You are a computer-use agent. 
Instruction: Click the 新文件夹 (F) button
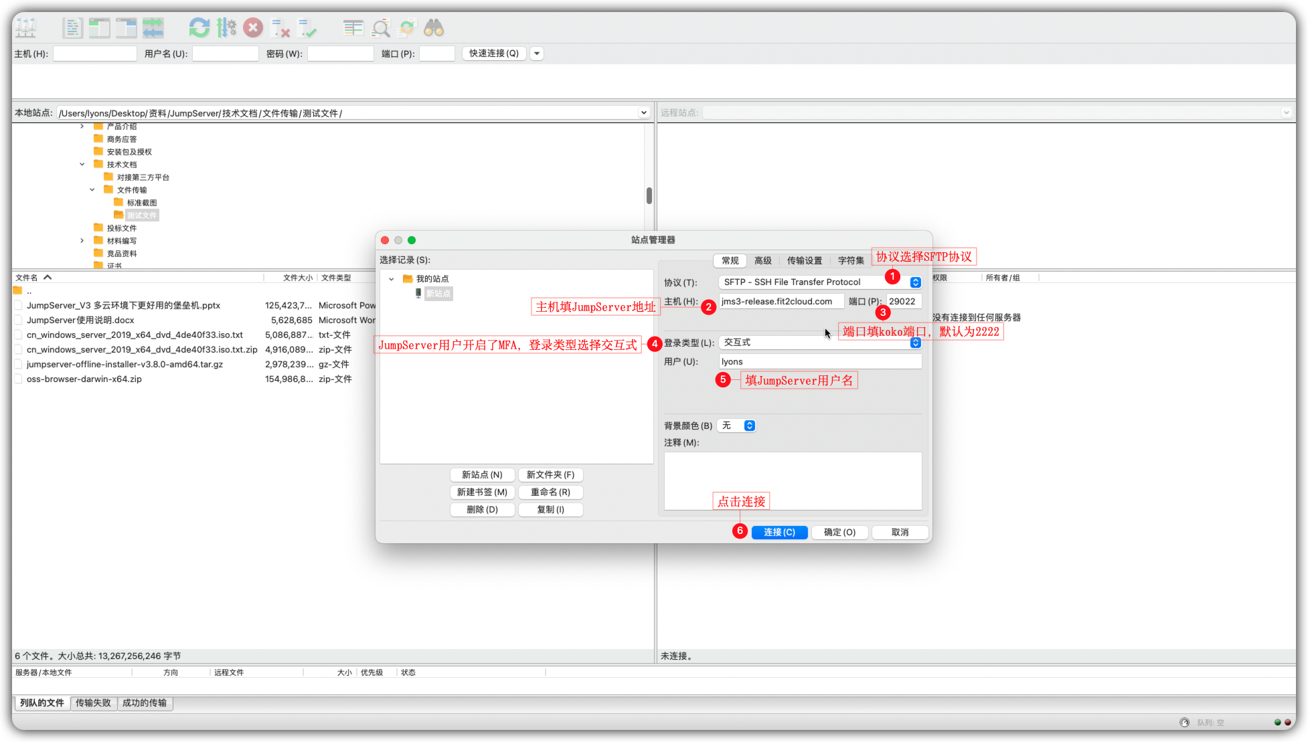coord(550,475)
